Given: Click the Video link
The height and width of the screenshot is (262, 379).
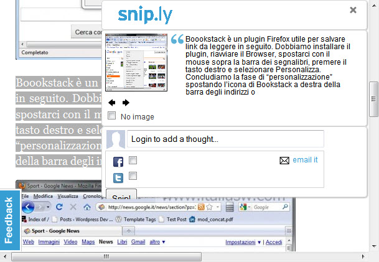Looking at the screenshot, I should pos(70,241).
